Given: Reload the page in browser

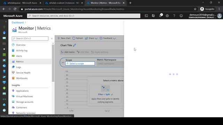Looking at the screenshot, I should point(15,9).
